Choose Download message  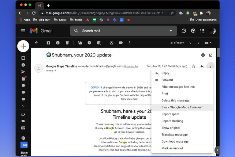click(x=182, y=142)
